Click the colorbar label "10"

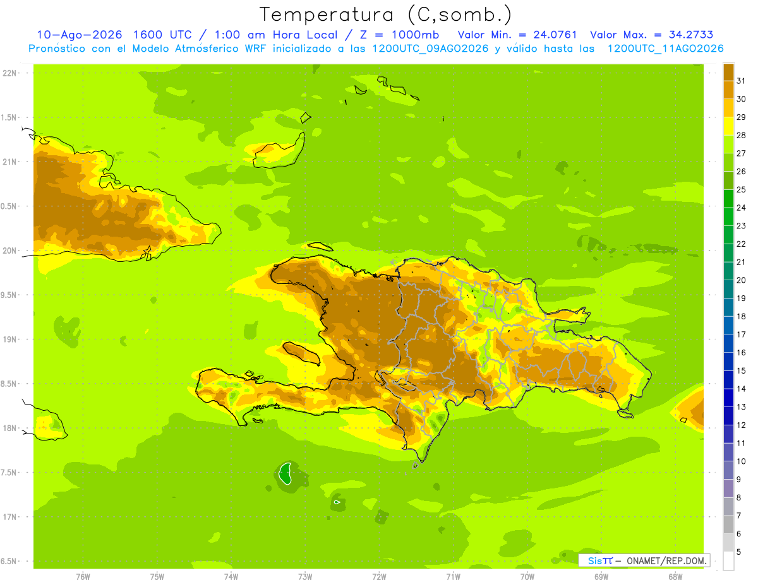pos(742,462)
